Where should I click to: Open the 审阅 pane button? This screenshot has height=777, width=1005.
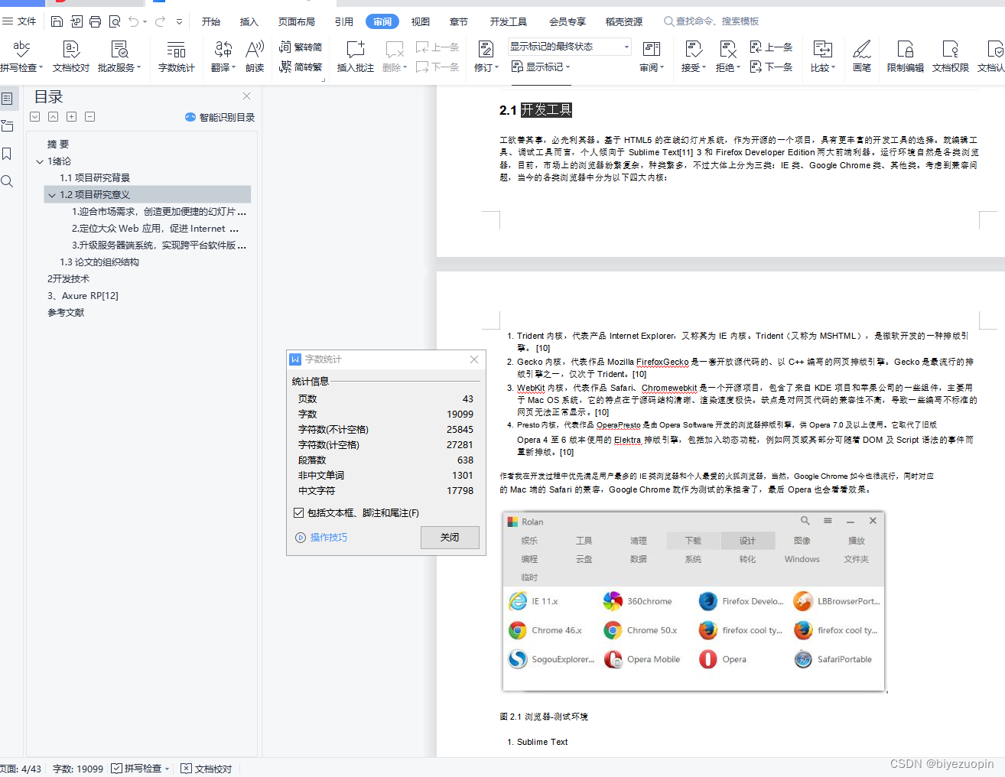pyautogui.click(x=652, y=57)
